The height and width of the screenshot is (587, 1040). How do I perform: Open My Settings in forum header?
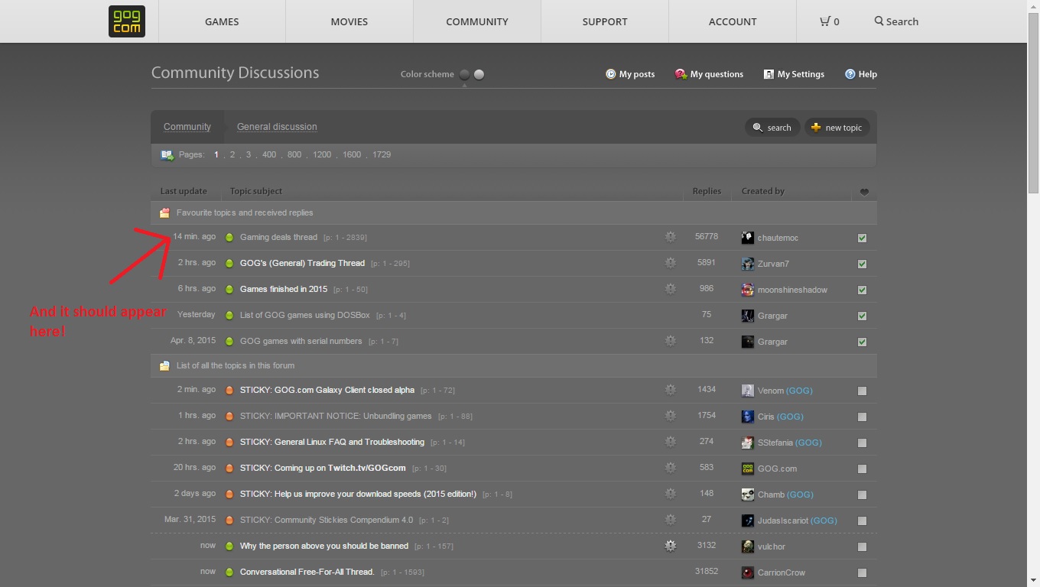[x=794, y=74]
